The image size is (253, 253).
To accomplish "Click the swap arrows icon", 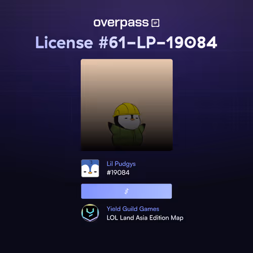I will 126,191.
